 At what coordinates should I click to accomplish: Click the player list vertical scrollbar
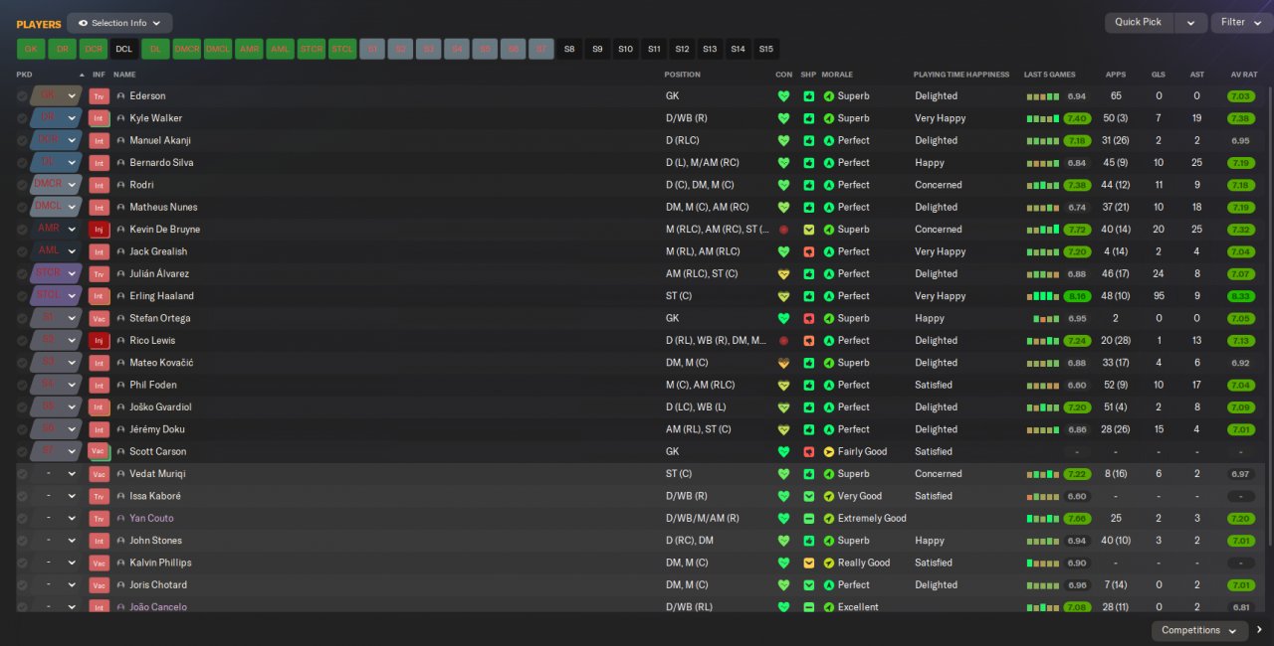[1268, 318]
